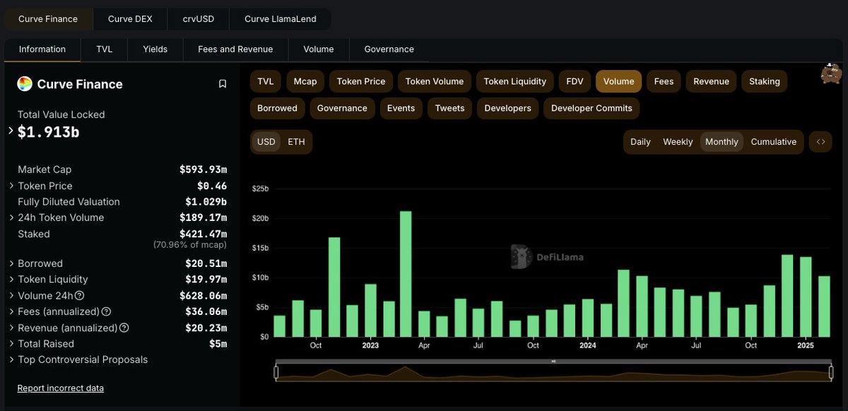
Task: Toggle the FDV chart metric
Action: tap(575, 81)
